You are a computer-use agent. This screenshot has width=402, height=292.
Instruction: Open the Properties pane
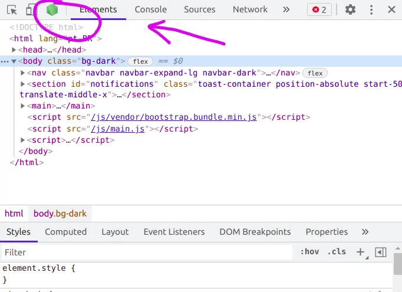tap(327, 232)
